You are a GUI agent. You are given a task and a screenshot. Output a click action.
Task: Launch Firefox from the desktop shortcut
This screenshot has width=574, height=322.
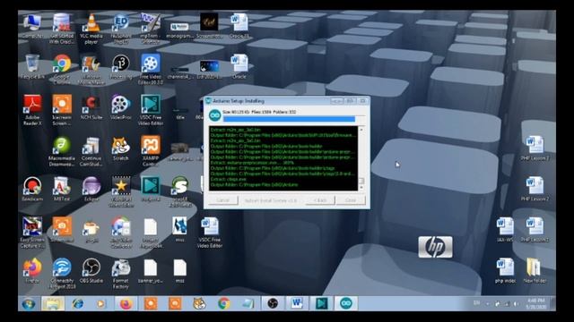pyautogui.click(x=32, y=271)
